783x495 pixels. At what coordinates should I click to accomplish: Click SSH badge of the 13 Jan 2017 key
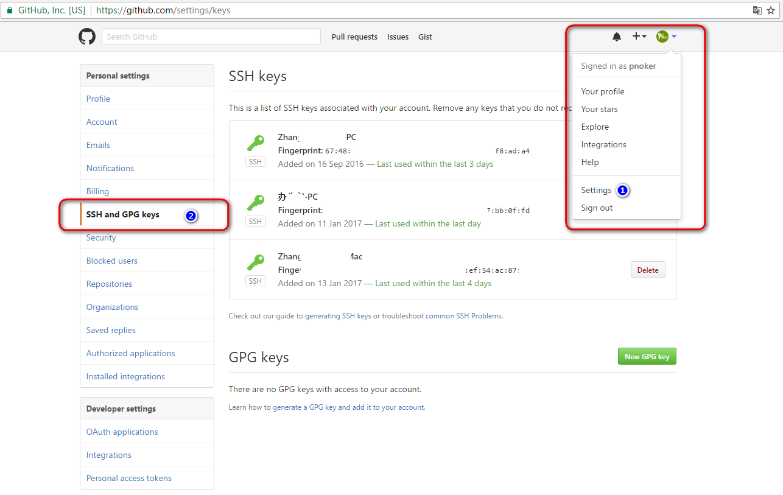[256, 281]
